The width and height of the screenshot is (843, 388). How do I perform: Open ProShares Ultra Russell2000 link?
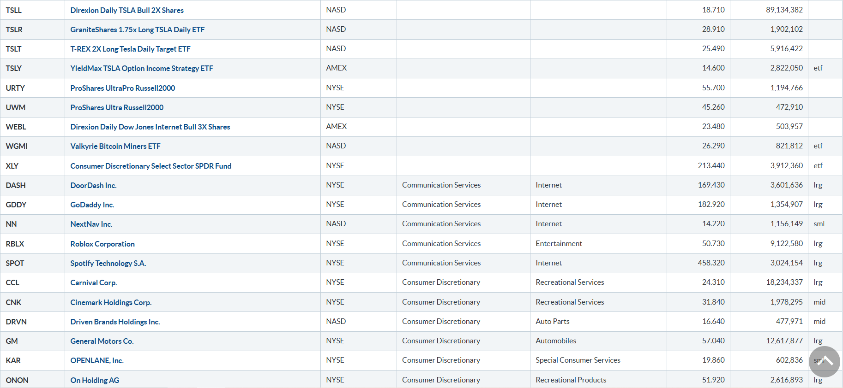pyautogui.click(x=117, y=107)
